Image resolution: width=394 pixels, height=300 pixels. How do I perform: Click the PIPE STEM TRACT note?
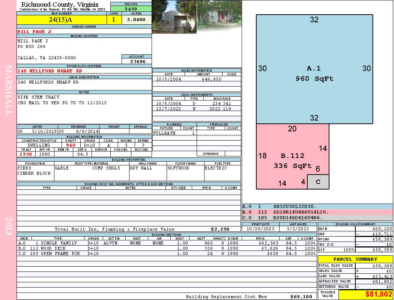tap(38, 97)
